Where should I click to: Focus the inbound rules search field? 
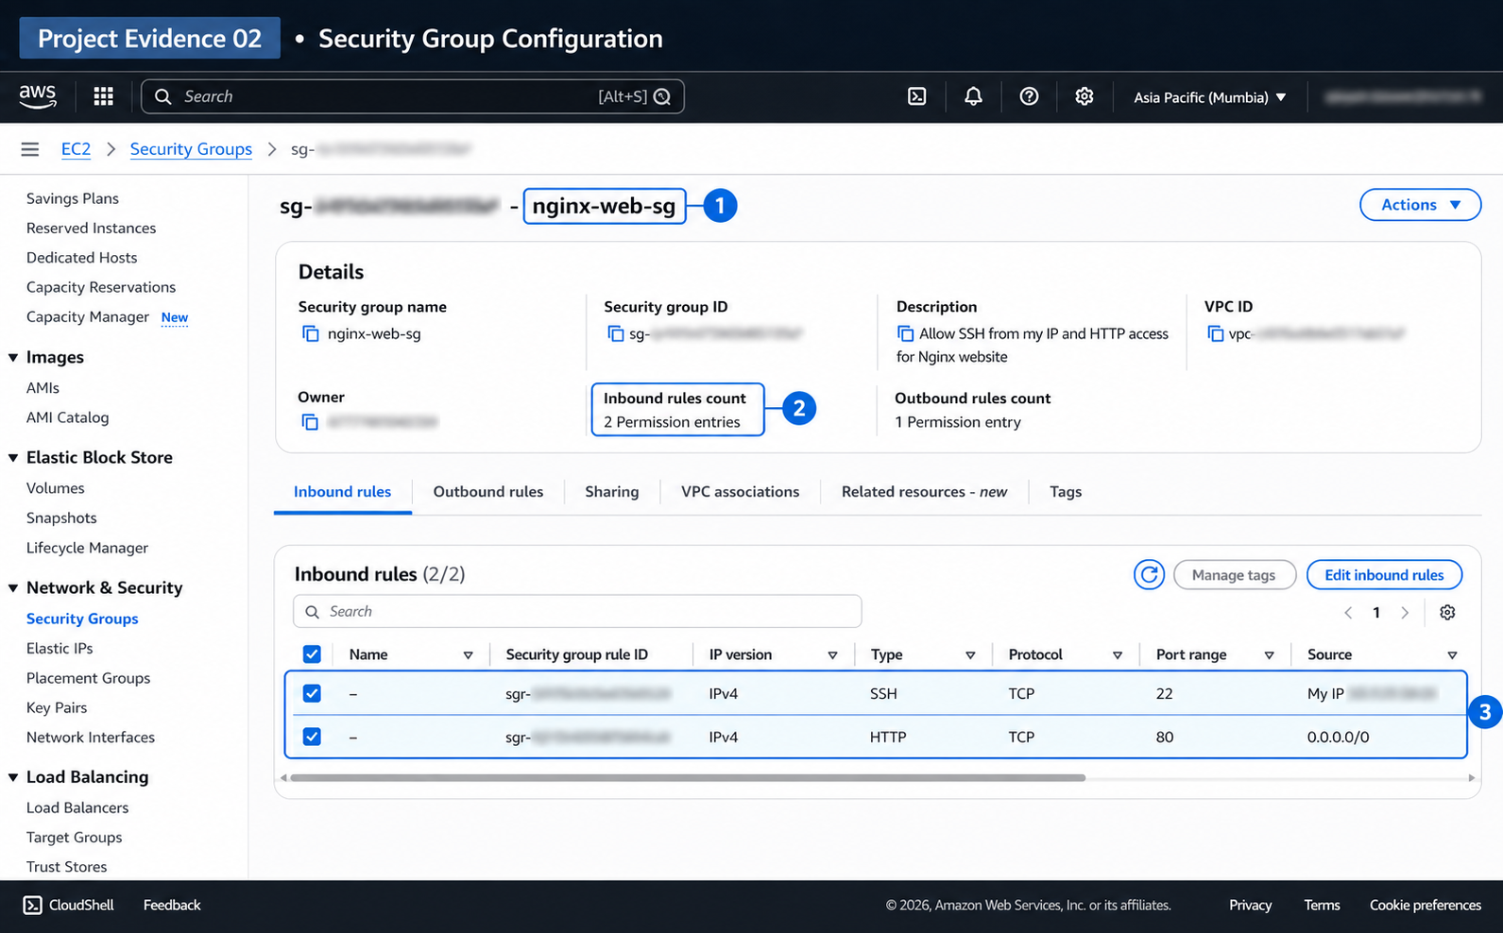577,612
